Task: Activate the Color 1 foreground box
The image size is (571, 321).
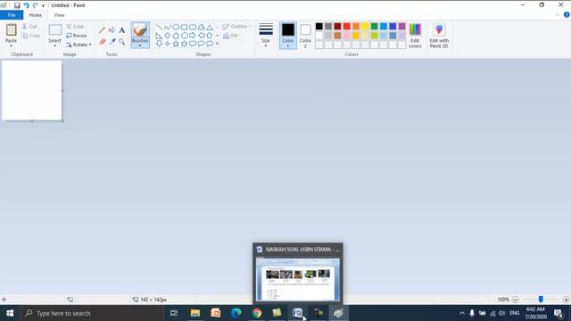Action: pos(287,36)
